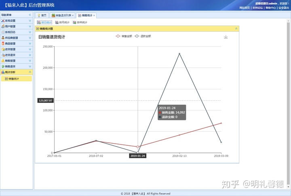Screen dimensions: 291x196
Task: Click the 2019-03-09 销售金额 data point
Action: [221, 123]
